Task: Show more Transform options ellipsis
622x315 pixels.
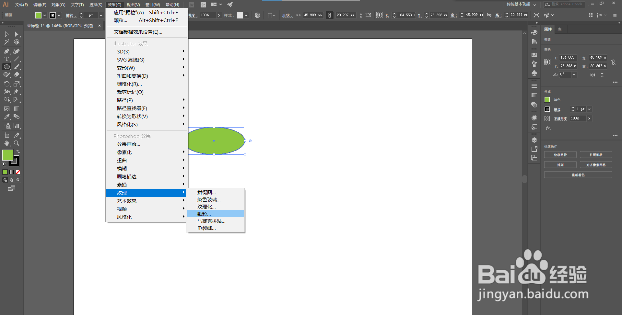Action: [615, 82]
